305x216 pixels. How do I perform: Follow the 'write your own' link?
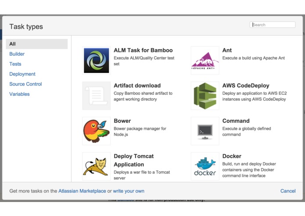click(x=129, y=191)
